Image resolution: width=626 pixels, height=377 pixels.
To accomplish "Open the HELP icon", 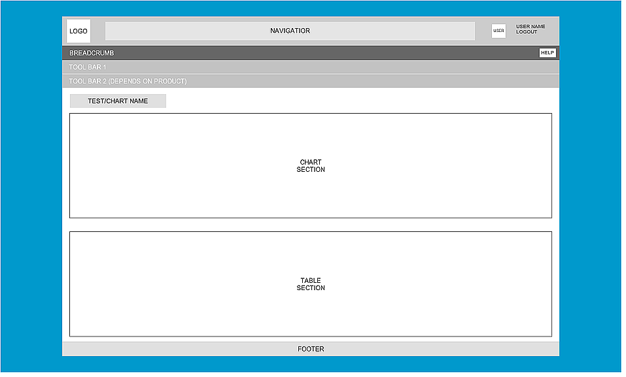I will (547, 53).
